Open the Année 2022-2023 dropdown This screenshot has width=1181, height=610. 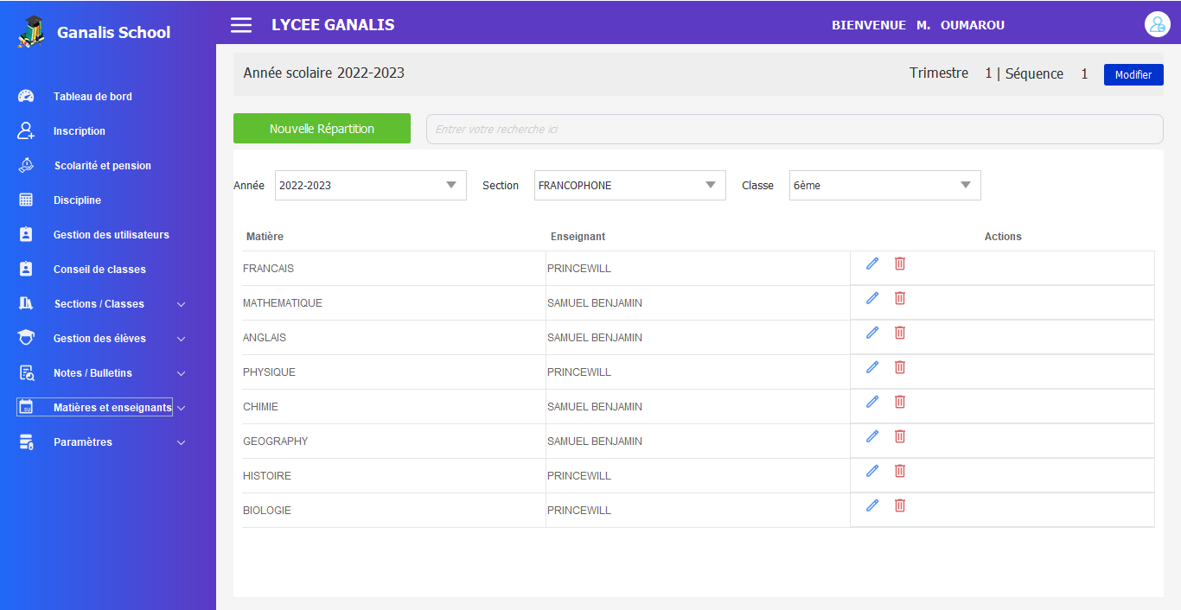[x=371, y=185]
